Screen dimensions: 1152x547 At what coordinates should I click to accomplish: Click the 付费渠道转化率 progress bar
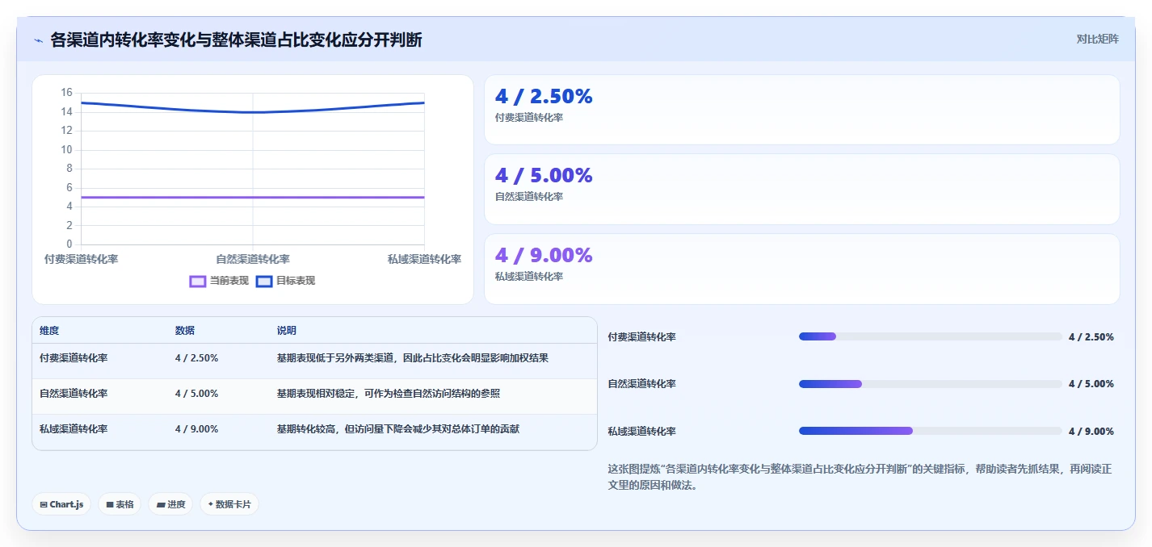pos(931,336)
